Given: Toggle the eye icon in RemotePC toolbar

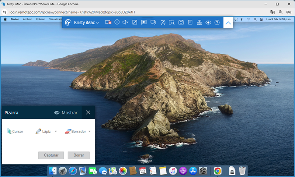Looking at the screenshot, I should tap(208, 22).
